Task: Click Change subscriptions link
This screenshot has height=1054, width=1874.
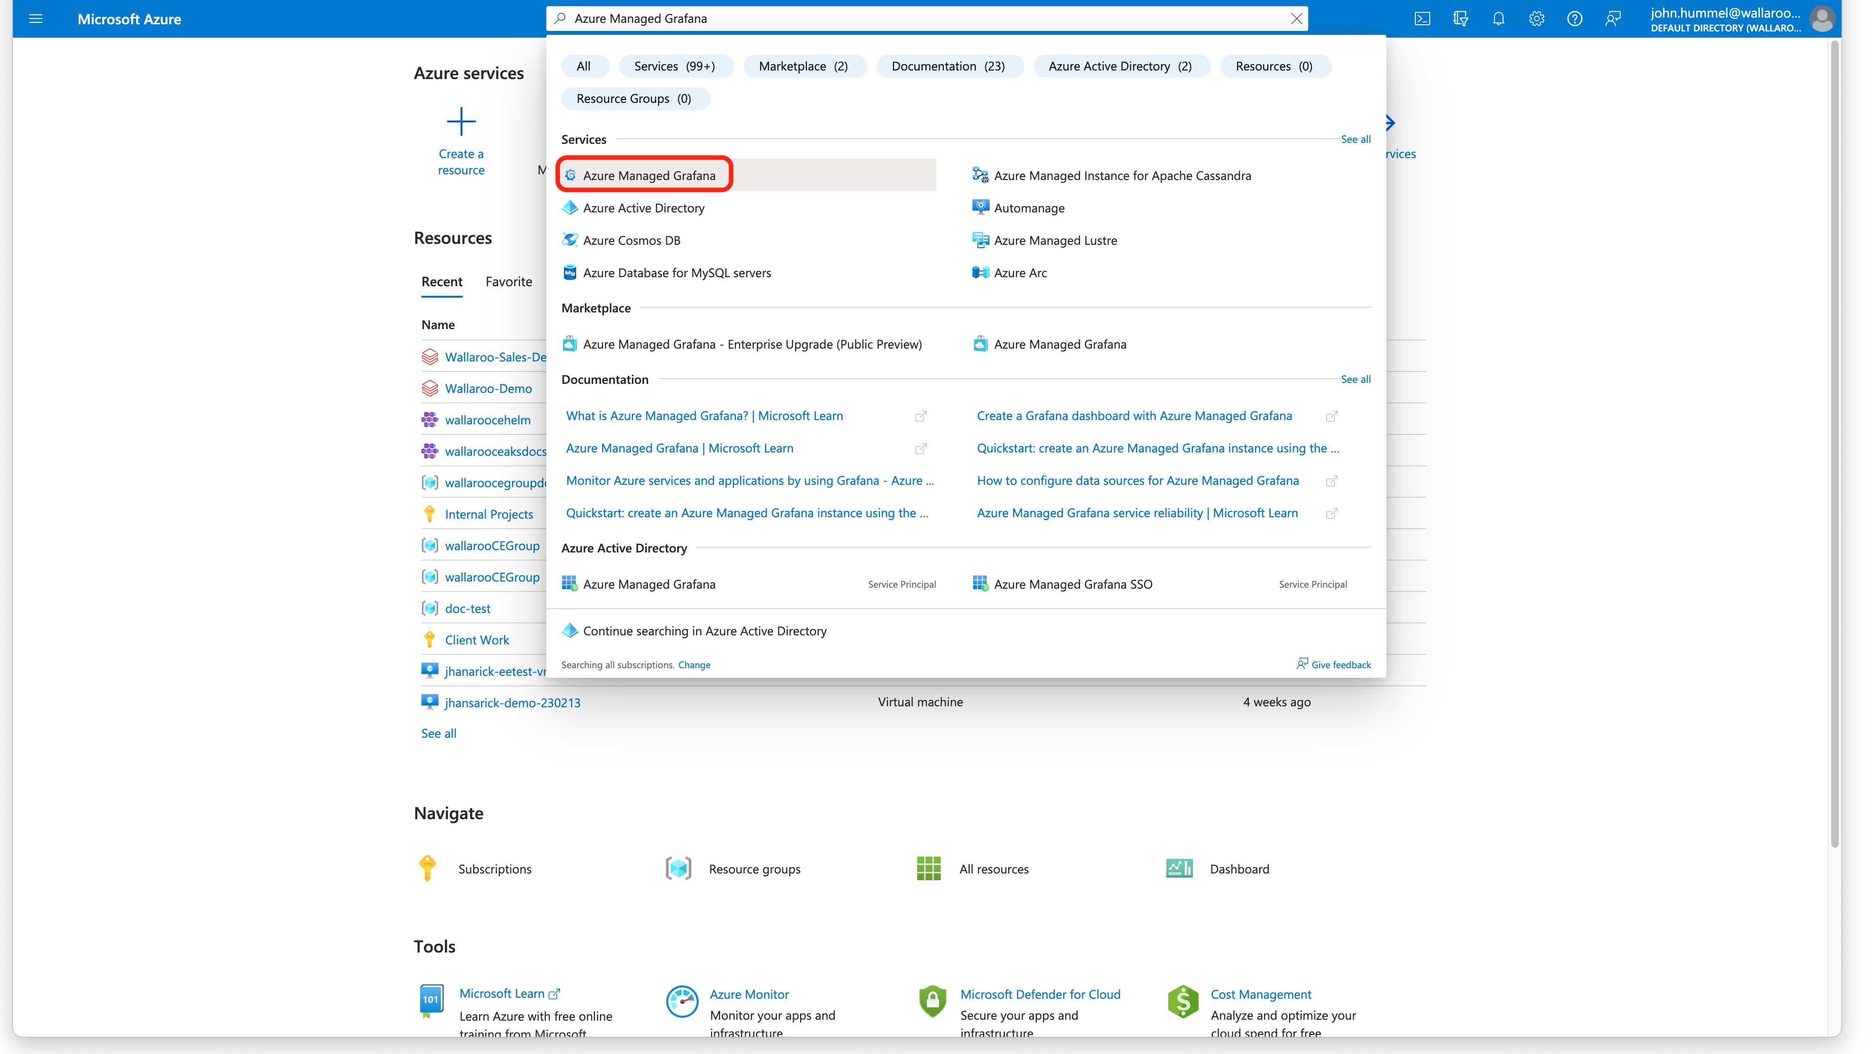Action: click(694, 665)
